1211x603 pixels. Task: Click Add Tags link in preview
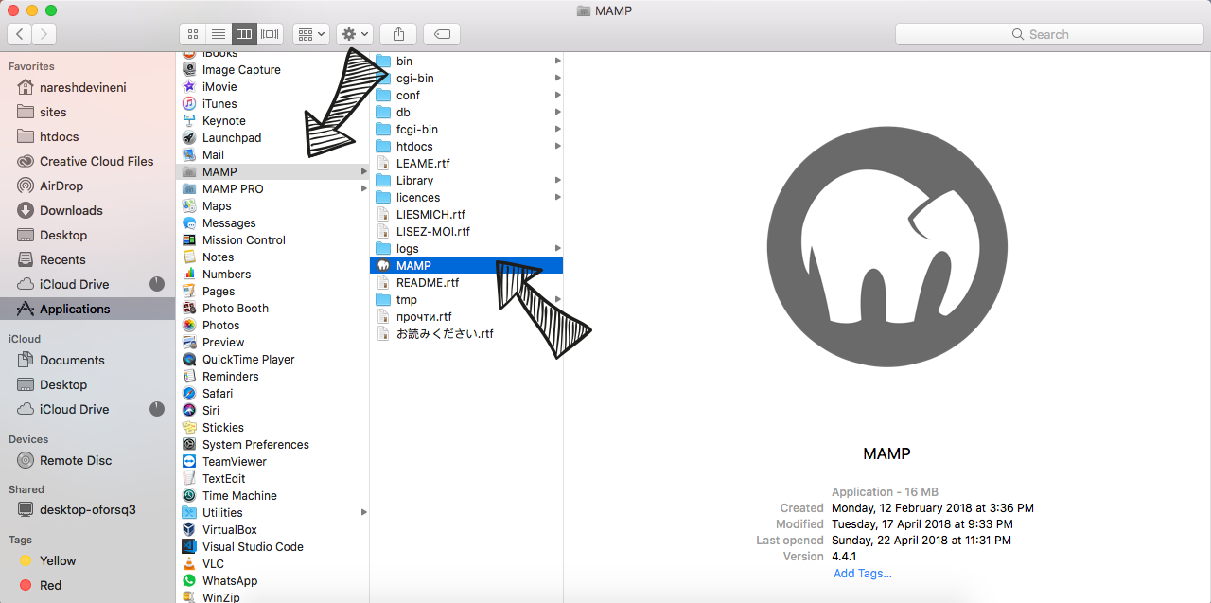(x=863, y=573)
